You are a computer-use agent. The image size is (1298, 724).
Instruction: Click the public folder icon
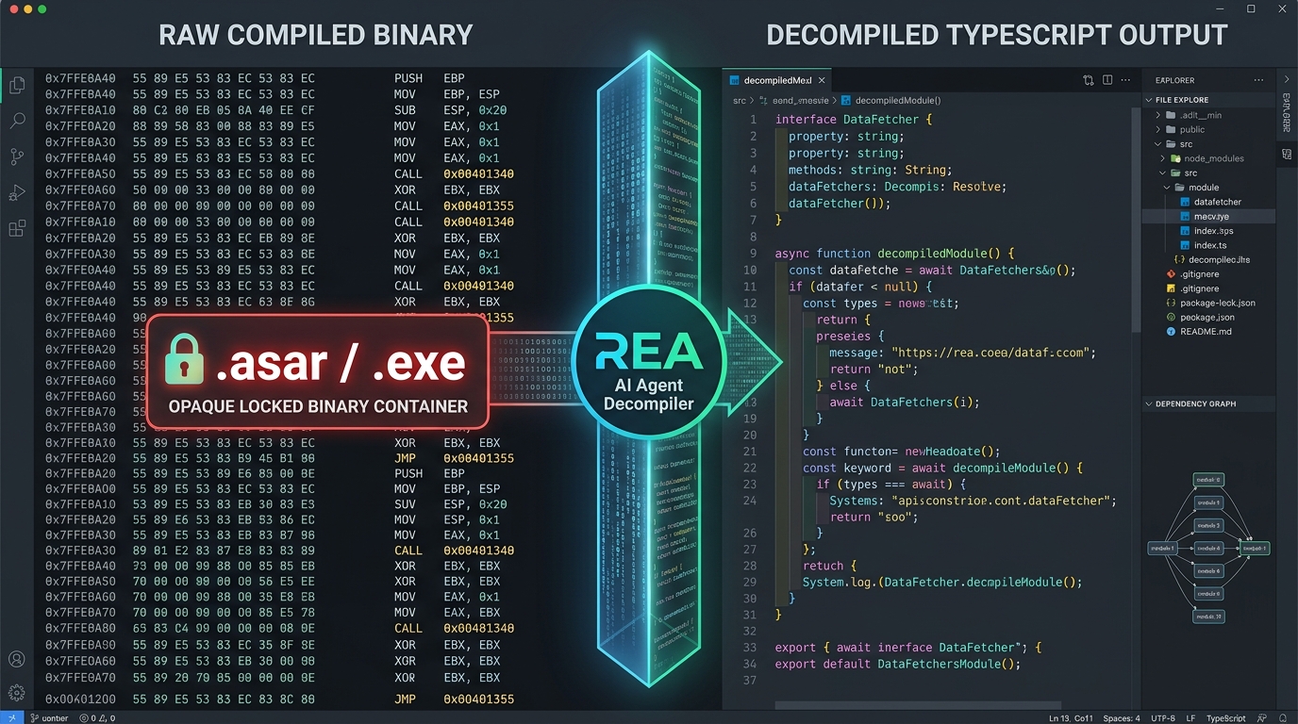pyautogui.click(x=1171, y=129)
